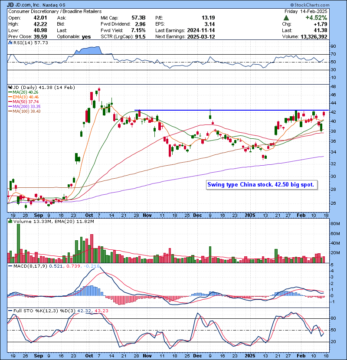Click the 60M mark on volume axis
The image size is (347, 360).
coord(335,233)
